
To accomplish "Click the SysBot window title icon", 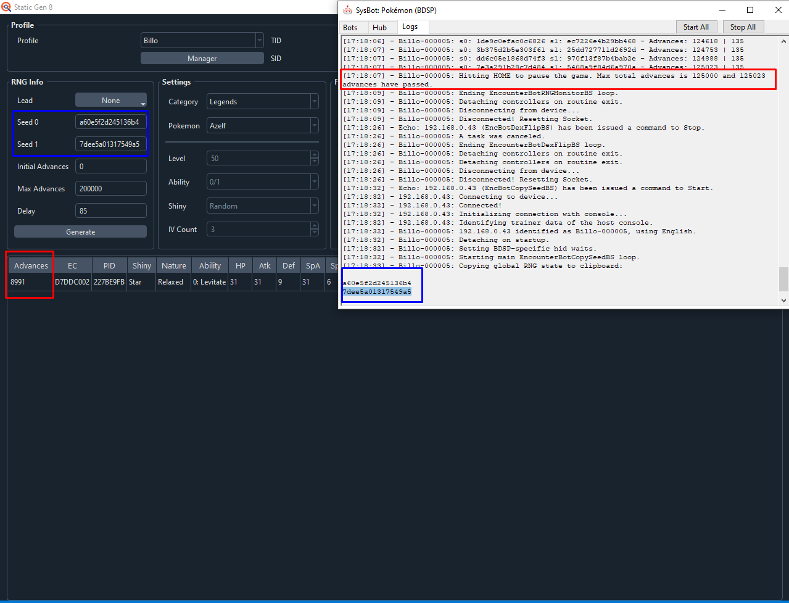I will [x=348, y=10].
